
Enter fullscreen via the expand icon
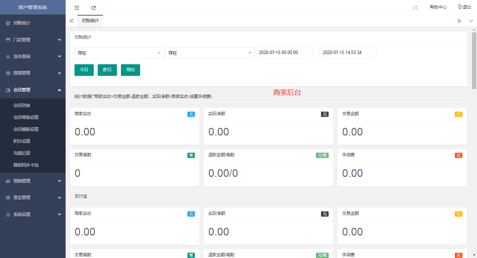[416, 8]
